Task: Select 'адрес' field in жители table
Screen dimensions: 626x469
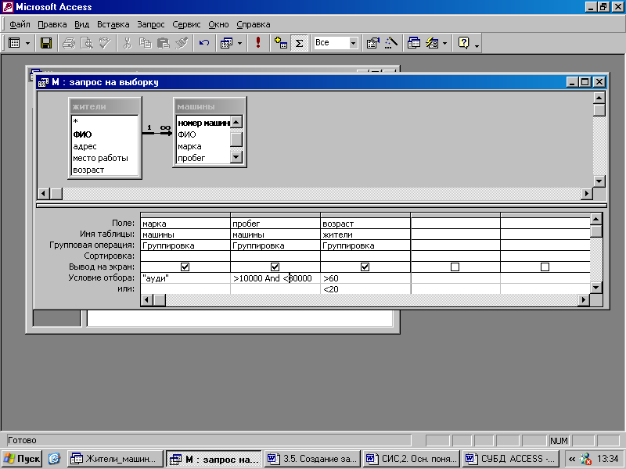Action: (x=85, y=146)
